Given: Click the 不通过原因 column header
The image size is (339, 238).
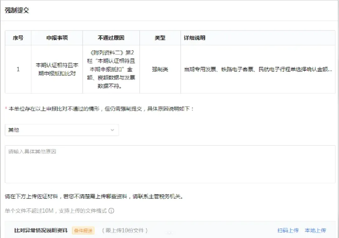Looking at the screenshot, I should click(x=111, y=38).
